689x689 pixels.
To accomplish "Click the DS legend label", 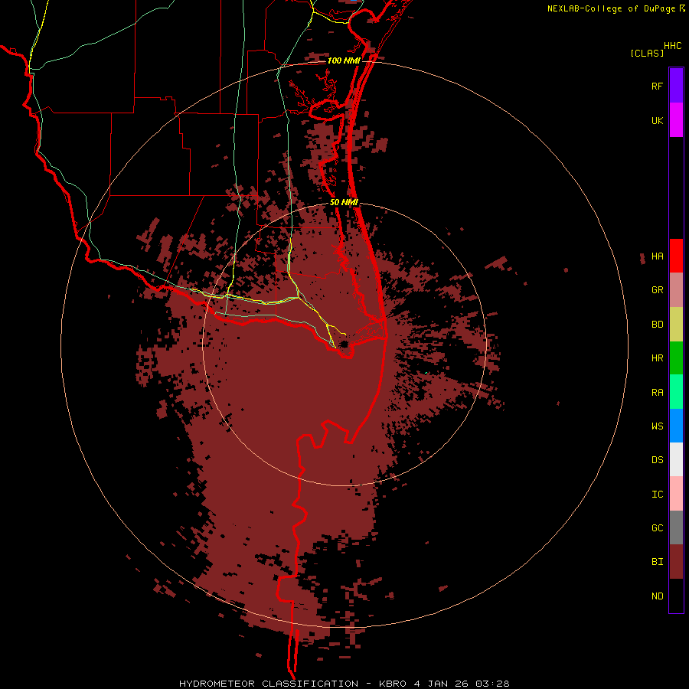I will coord(658,459).
